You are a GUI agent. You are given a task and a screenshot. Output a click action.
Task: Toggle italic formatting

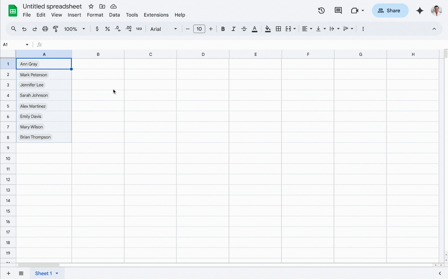[x=234, y=29]
